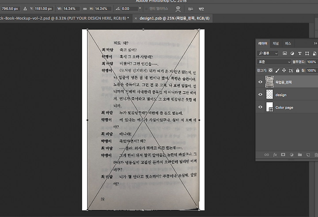Click the right-middle transform handle on canvas
The height and width of the screenshot is (217, 318).
point(199,120)
